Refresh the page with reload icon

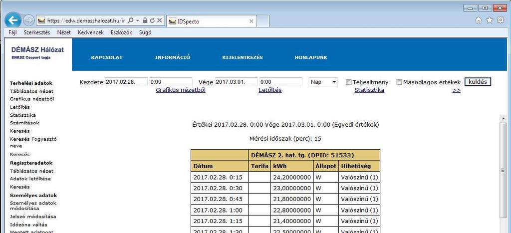[x=152, y=20]
